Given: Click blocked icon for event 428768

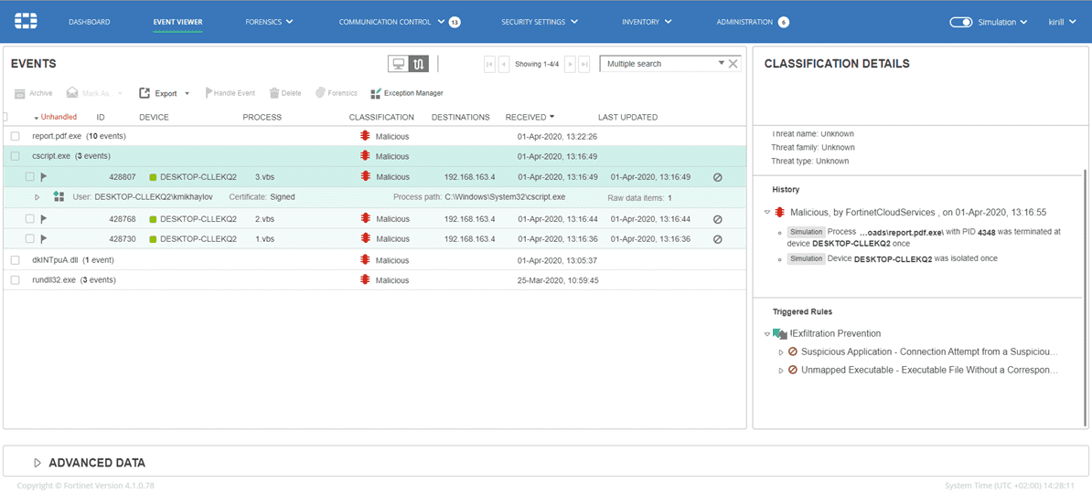Looking at the screenshot, I should tap(717, 219).
